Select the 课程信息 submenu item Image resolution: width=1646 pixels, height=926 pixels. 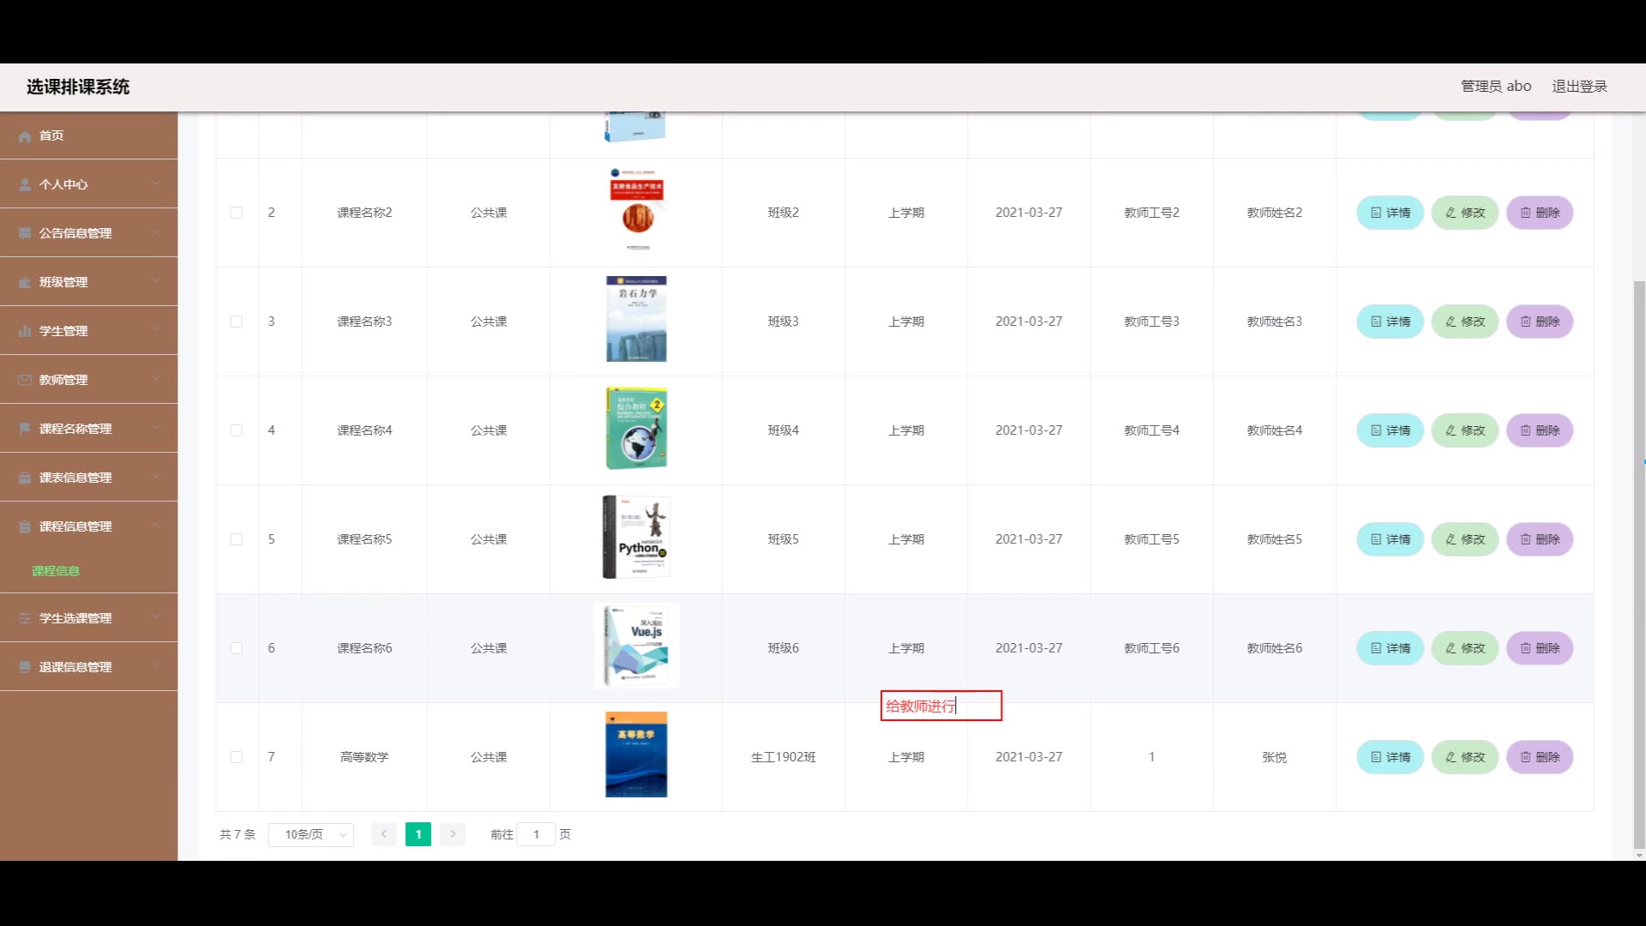[x=56, y=571]
